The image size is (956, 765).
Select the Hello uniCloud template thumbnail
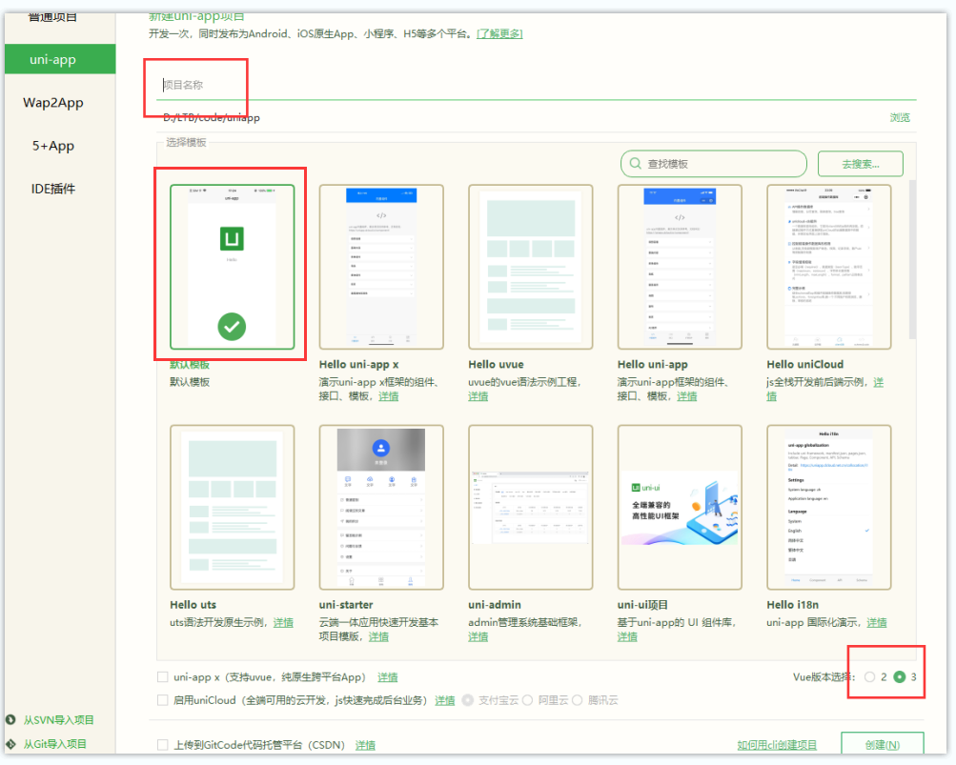pyautogui.click(x=829, y=267)
